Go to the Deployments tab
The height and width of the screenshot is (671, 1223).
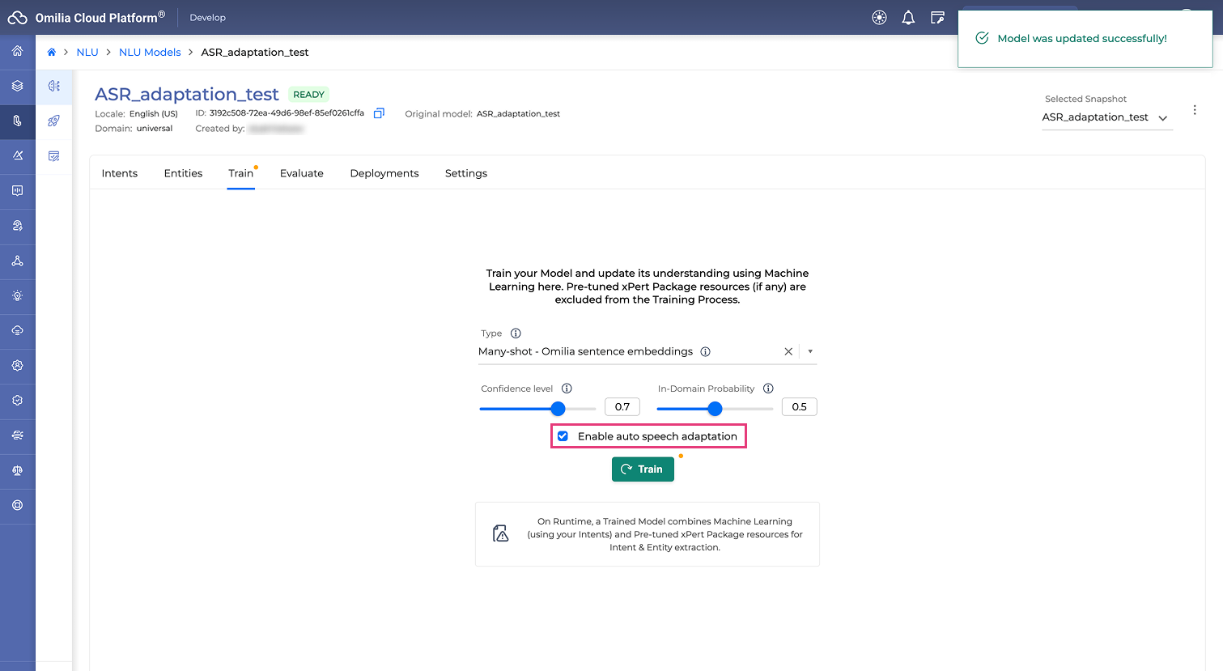coord(384,173)
